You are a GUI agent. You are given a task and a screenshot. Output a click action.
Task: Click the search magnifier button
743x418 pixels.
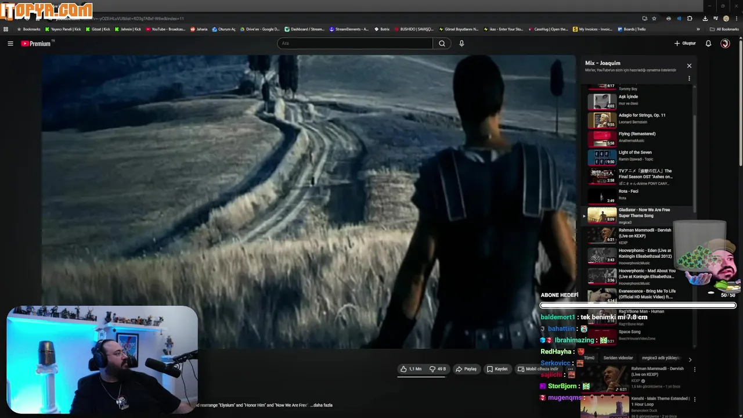[x=442, y=44]
